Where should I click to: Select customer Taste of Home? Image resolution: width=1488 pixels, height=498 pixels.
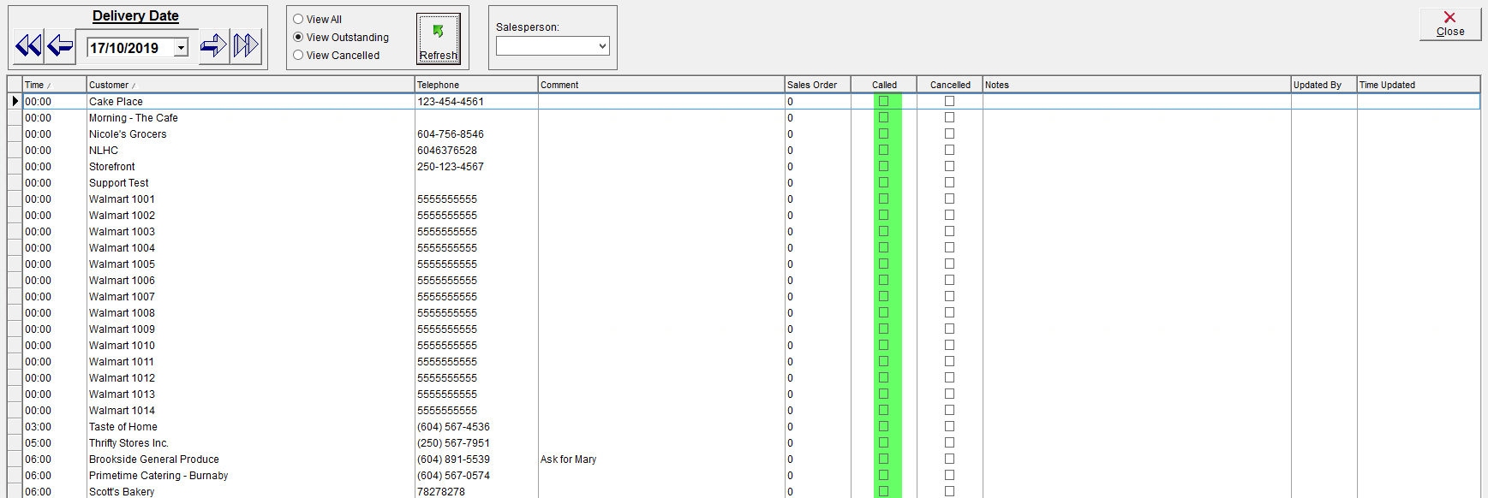click(x=250, y=426)
